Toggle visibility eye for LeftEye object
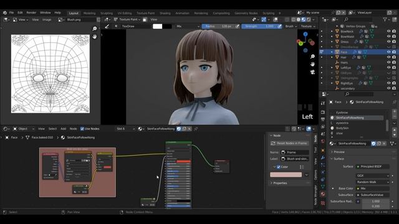399x224 pixels. [388, 68]
